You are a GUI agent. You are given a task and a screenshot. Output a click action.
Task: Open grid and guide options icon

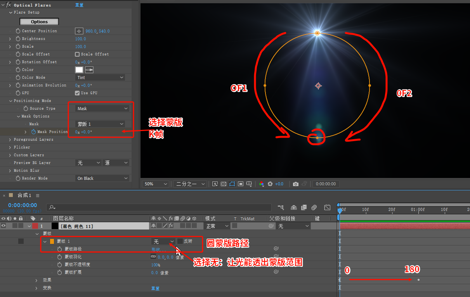[x=249, y=184]
